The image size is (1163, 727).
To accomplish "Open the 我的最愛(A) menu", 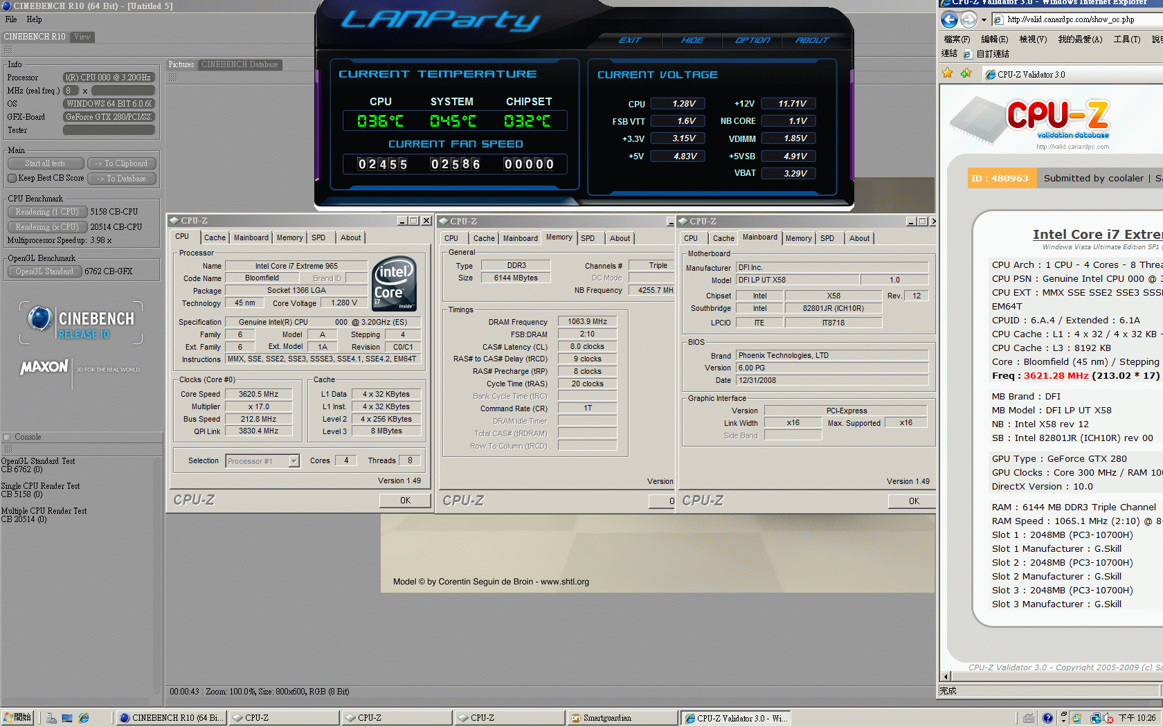I will pyautogui.click(x=1080, y=39).
